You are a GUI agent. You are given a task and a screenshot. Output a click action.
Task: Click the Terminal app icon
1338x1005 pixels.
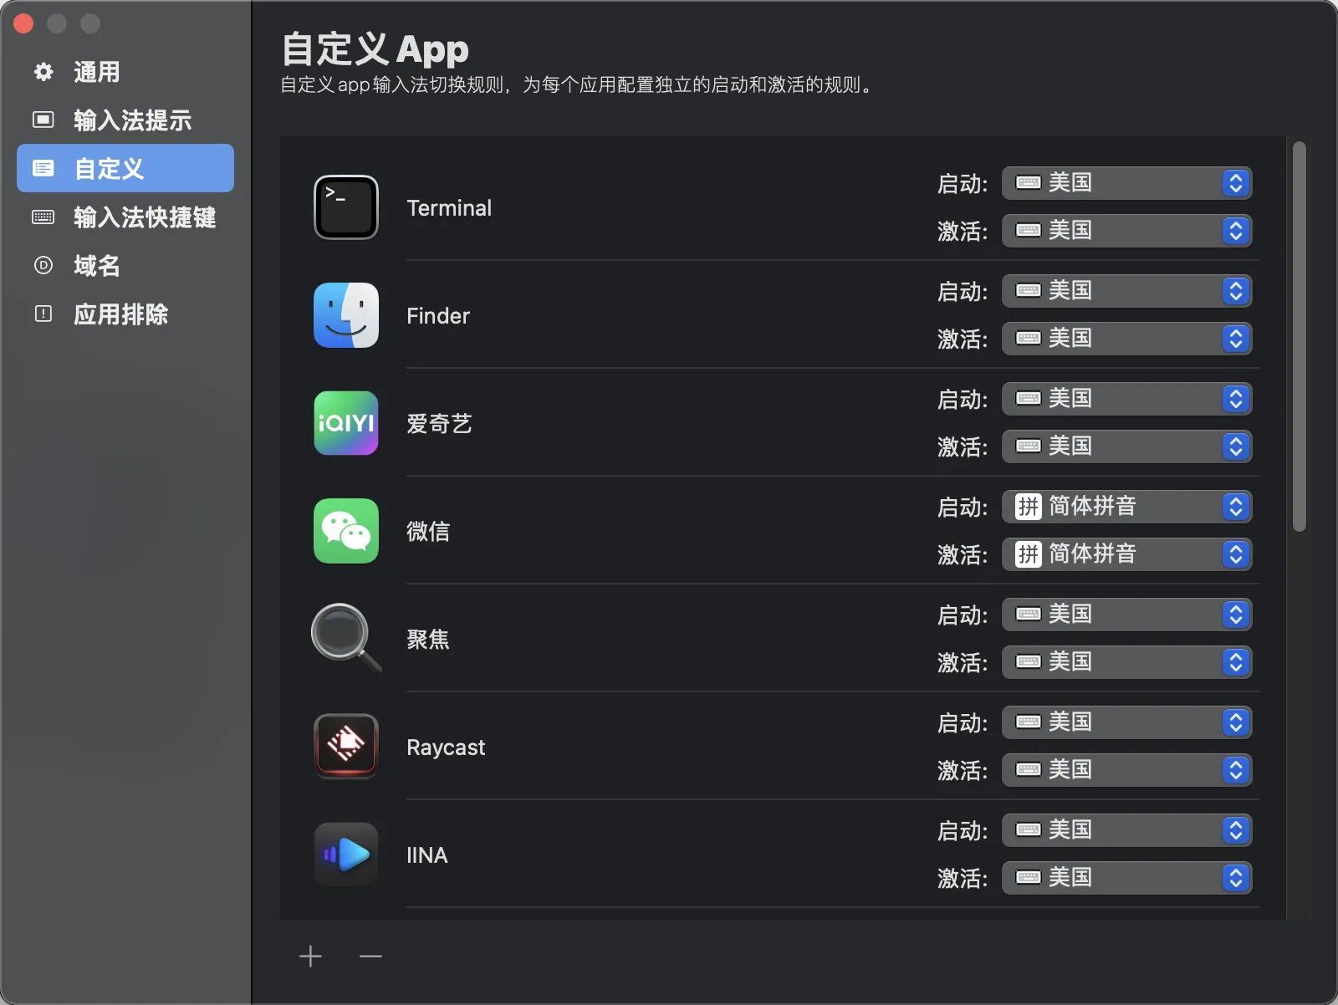(346, 207)
